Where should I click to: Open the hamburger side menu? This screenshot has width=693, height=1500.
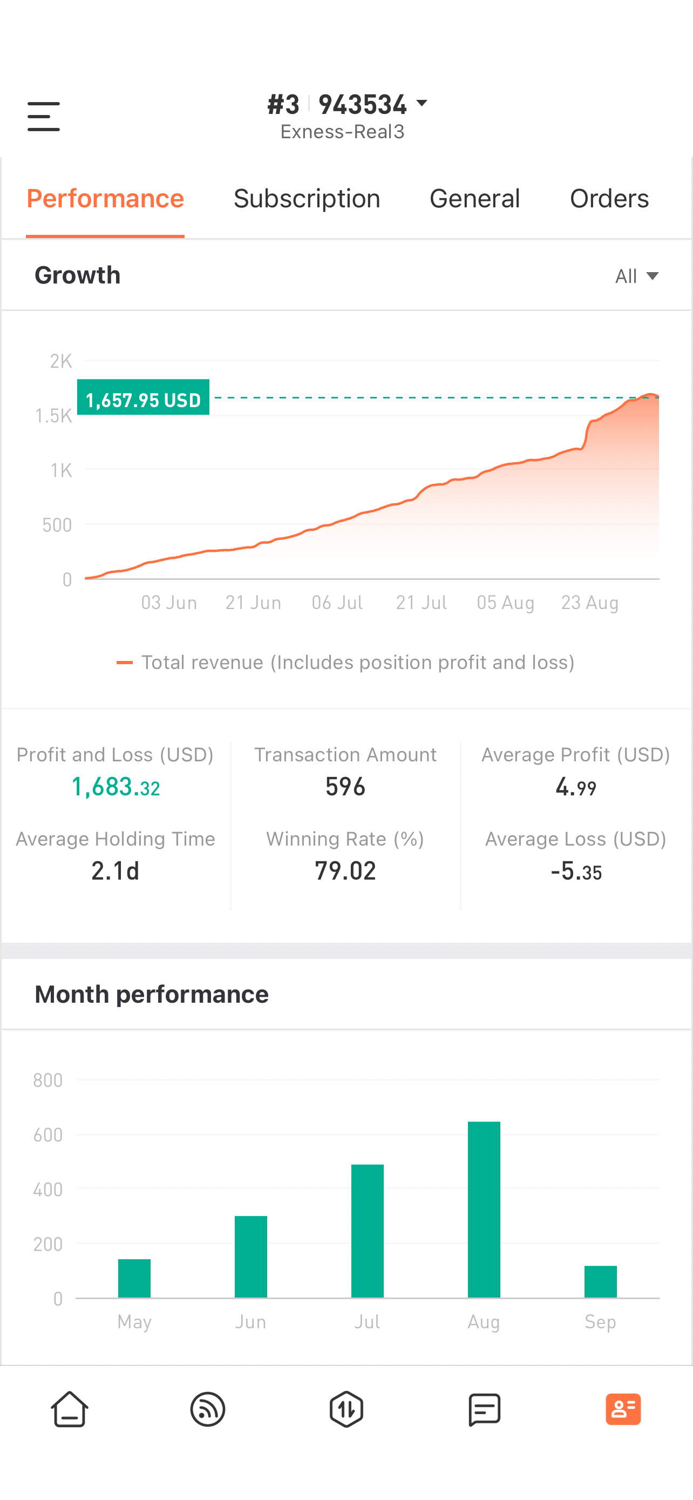click(x=44, y=117)
